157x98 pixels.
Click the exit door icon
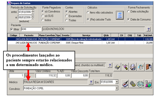[149, 67]
